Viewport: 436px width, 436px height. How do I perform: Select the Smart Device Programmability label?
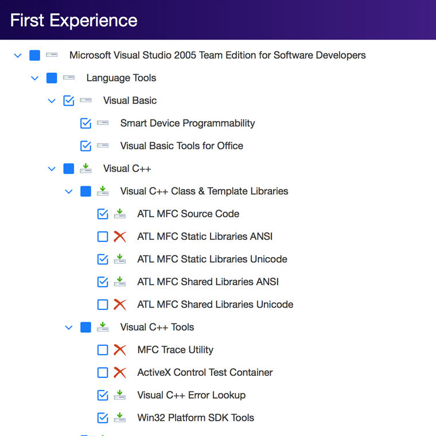click(188, 123)
